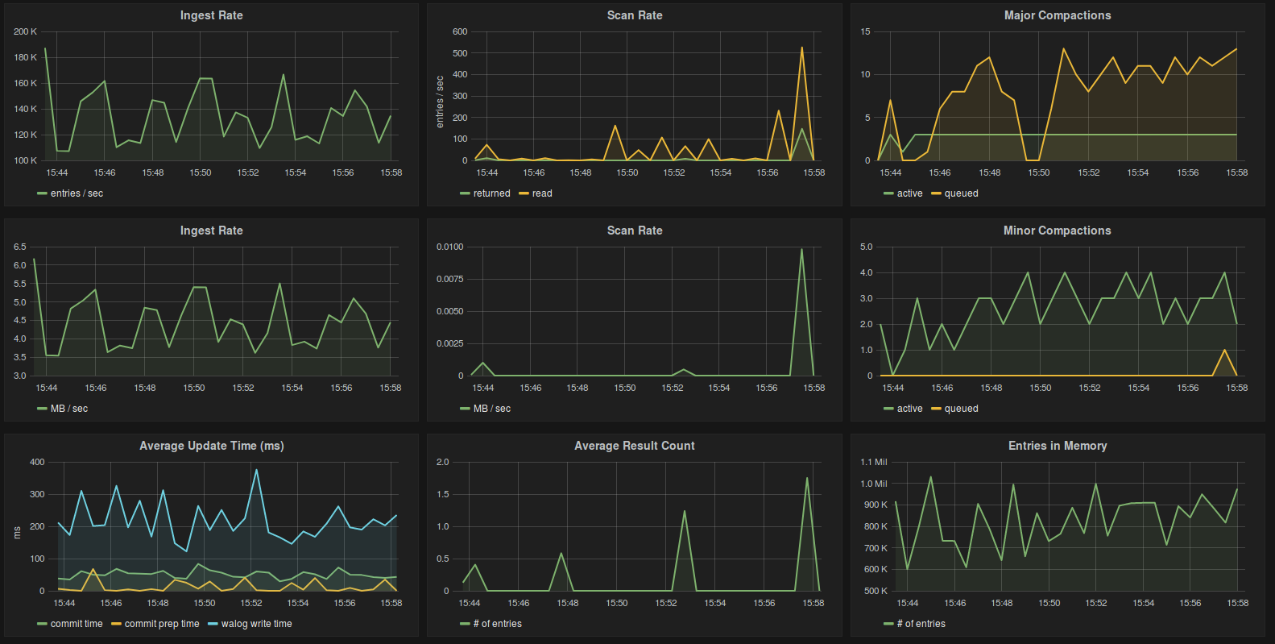
Task: Click the Entries in Memory panel title
Action: pos(1057,446)
